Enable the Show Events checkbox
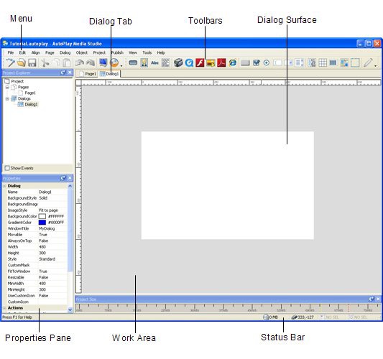383x359 pixels. (7, 168)
